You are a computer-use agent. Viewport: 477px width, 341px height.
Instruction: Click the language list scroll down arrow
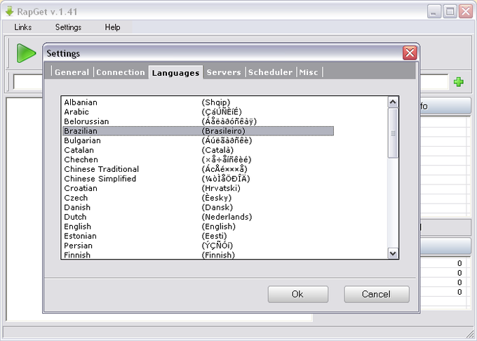click(x=393, y=253)
